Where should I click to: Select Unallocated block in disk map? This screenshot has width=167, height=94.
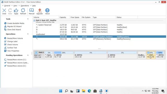[142, 55]
